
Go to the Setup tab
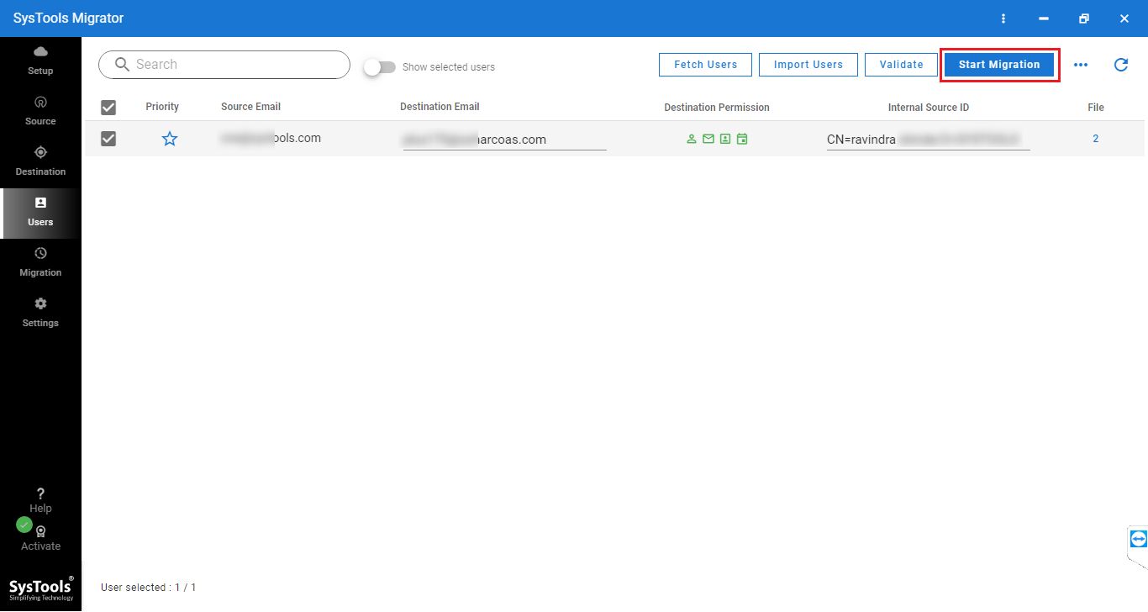[40, 61]
